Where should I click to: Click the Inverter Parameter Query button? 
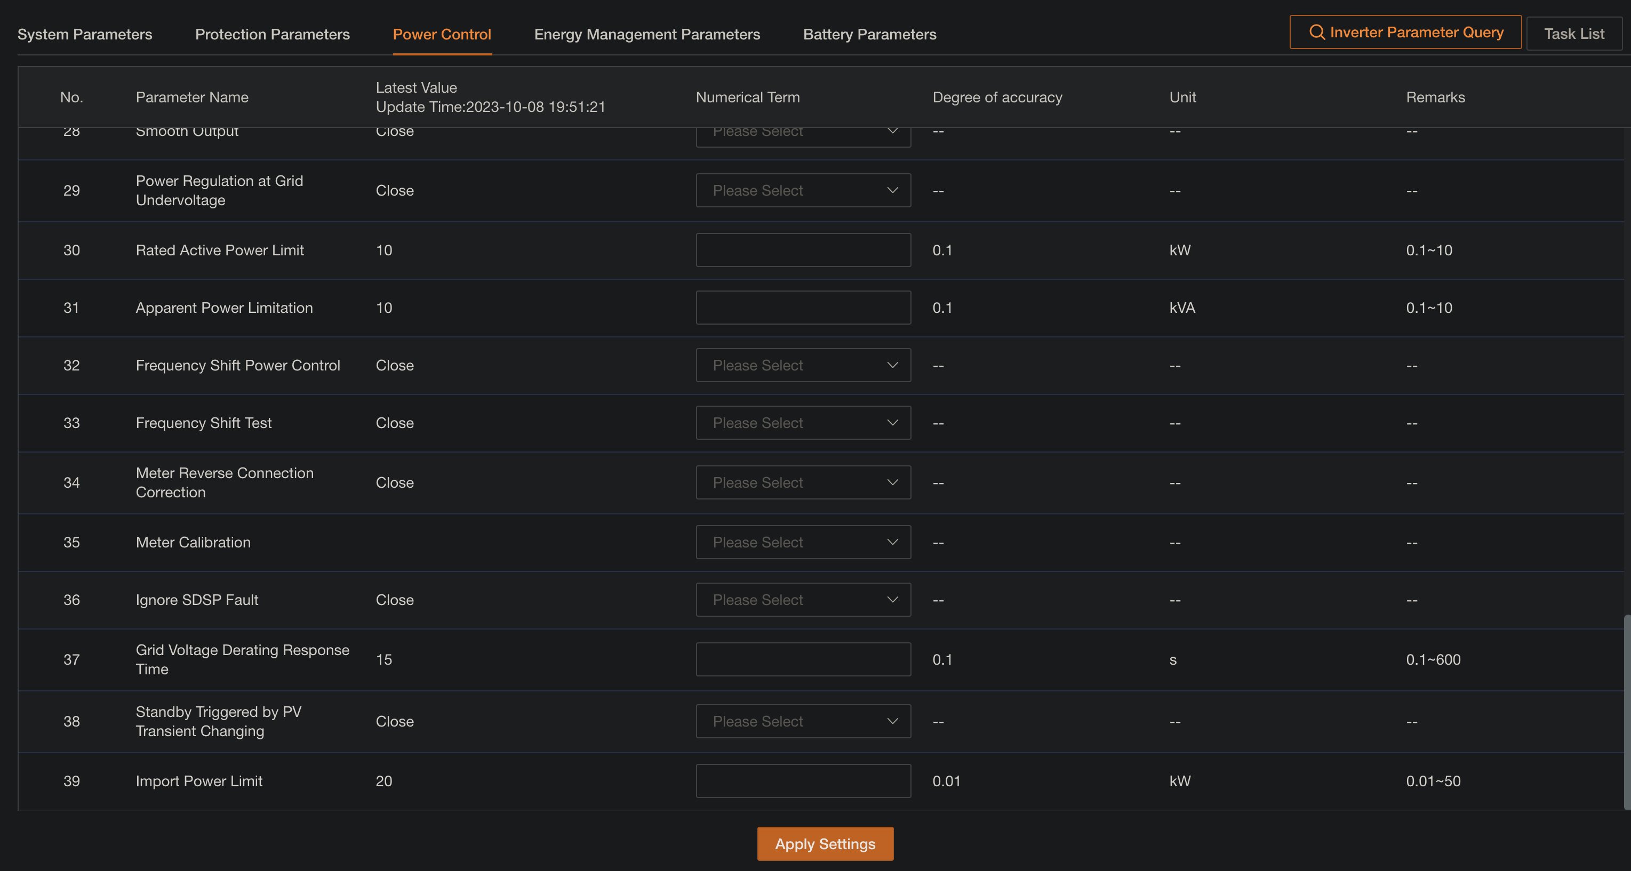pyautogui.click(x=1404, y=31)
